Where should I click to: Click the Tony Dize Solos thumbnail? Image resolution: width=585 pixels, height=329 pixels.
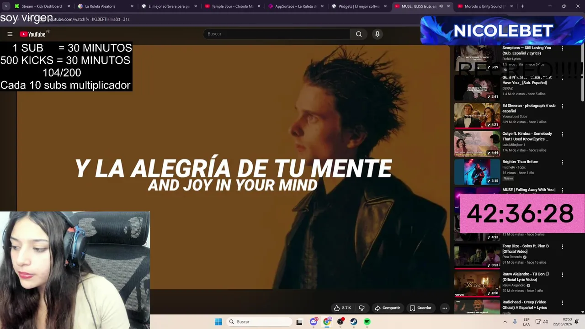coord(477,256)
